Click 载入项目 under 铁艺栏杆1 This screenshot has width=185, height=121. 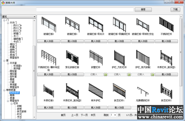coord(119,108)
